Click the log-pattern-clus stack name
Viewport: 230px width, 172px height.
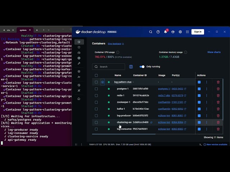click(x=123, y=82)
